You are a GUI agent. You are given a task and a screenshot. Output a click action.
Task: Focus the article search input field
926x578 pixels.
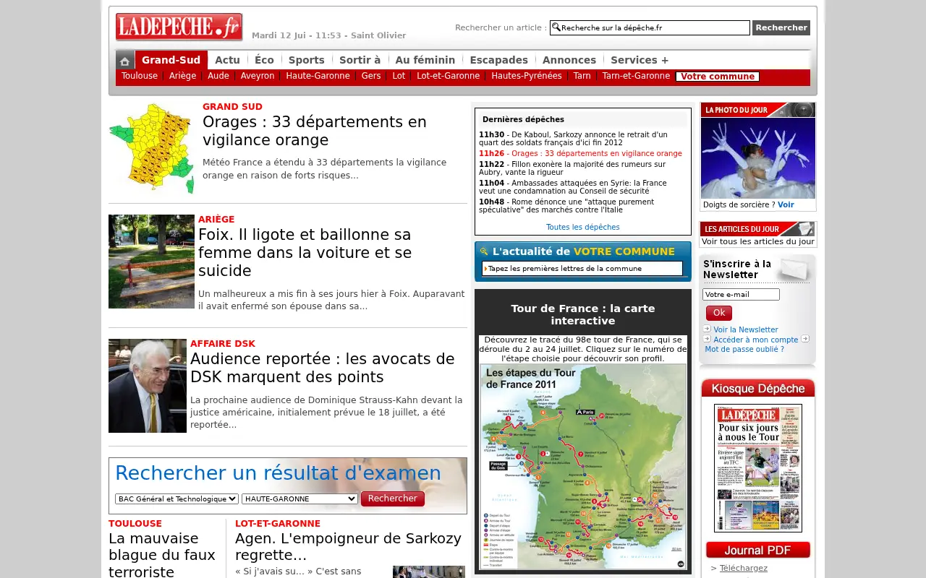tap(650, 27)
